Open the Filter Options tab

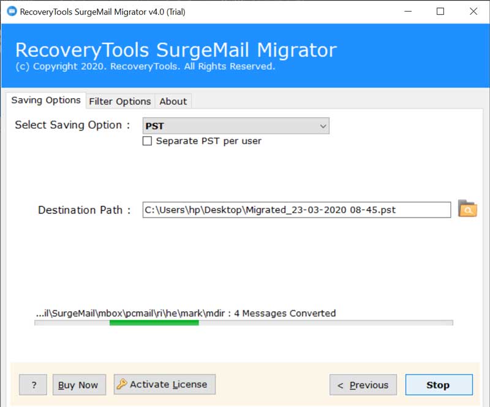pos(120,101)
